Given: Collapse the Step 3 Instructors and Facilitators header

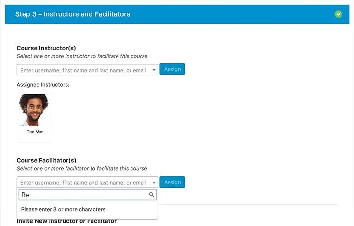Looking at the screenshot, I should (x=177, y=14).
